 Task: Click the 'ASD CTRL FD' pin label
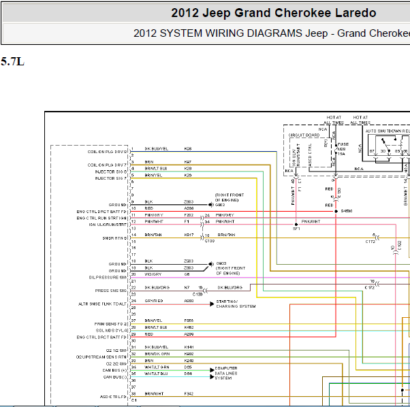[114, 397]
